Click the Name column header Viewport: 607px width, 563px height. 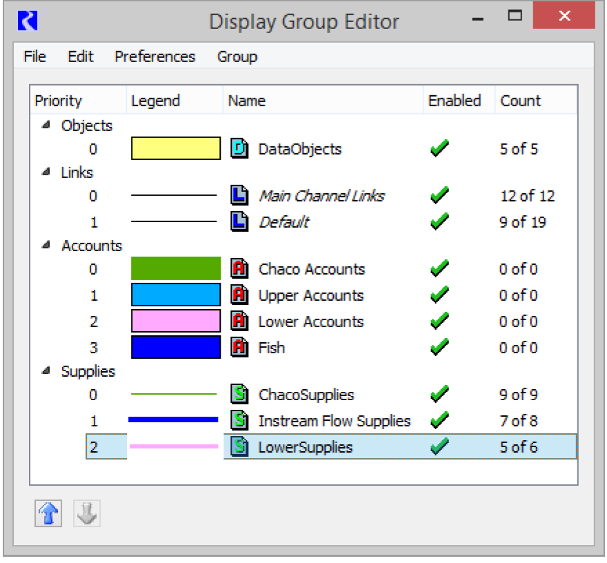pyautogui.click(x=247, y=101)
